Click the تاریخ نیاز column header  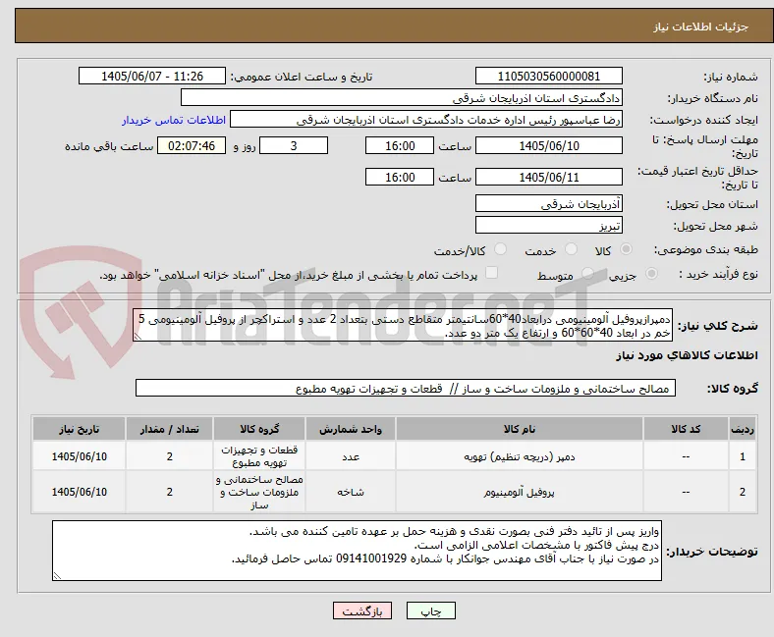(79, 429)
